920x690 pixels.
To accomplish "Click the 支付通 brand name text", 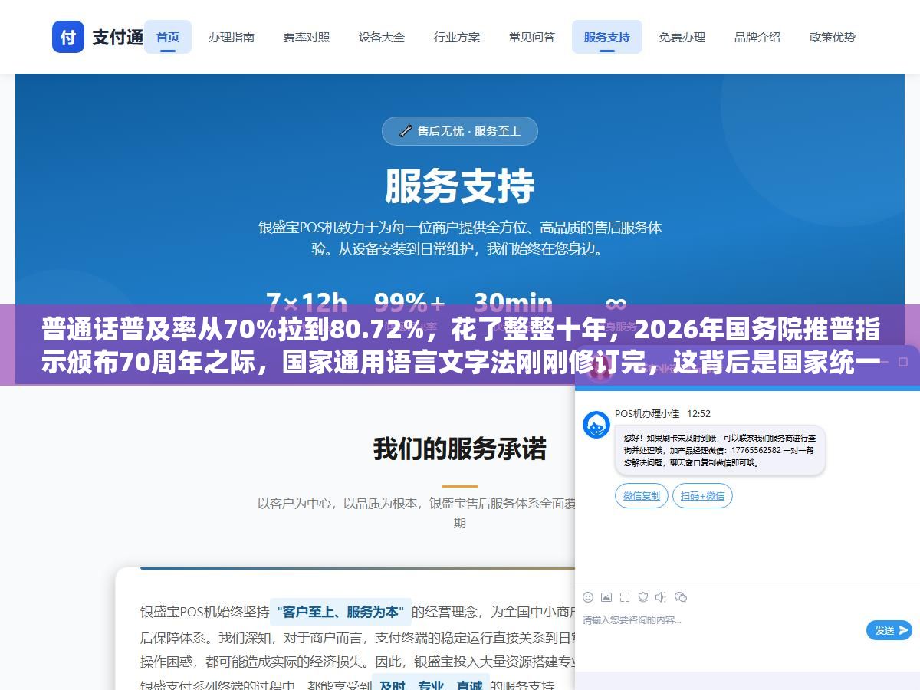I will [x=118, y=37].
